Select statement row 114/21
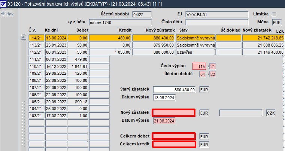The height and width of the screenshot is (151, 285). 156,38
